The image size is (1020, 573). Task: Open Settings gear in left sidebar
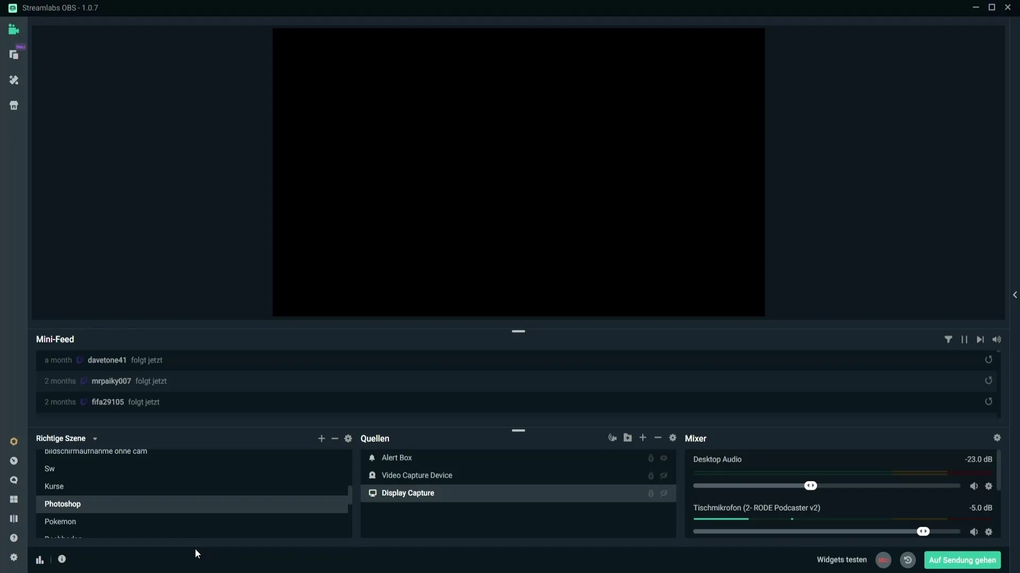(x=14, y=557)
